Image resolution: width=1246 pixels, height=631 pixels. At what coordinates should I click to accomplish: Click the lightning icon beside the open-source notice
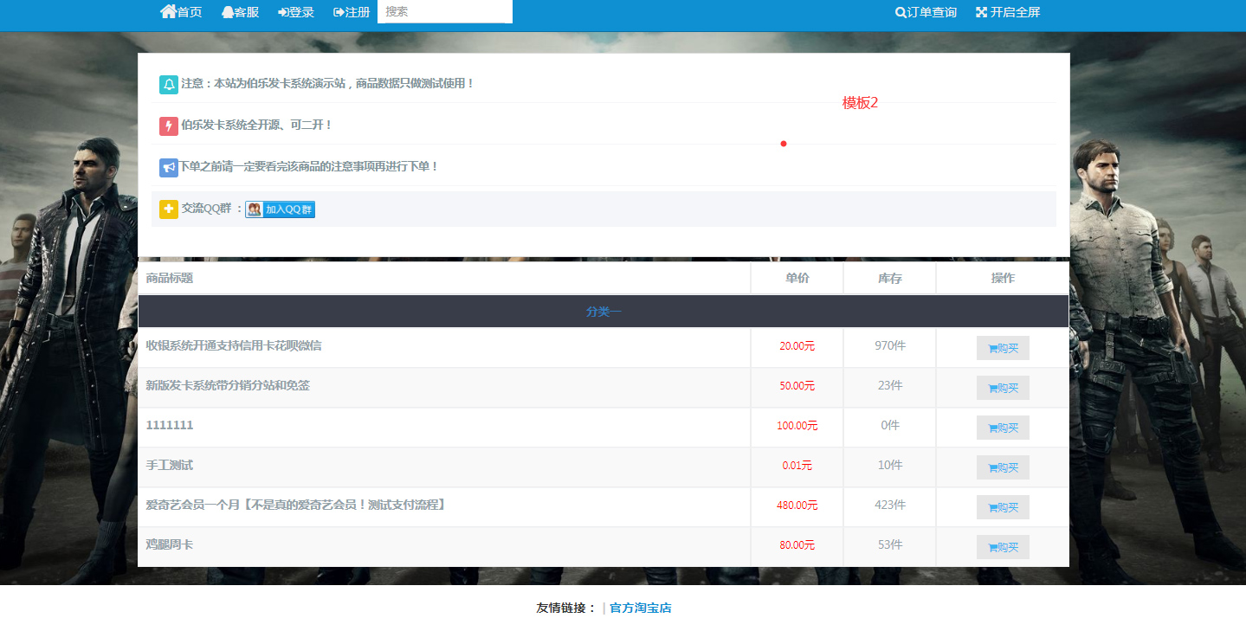[168, 125]
